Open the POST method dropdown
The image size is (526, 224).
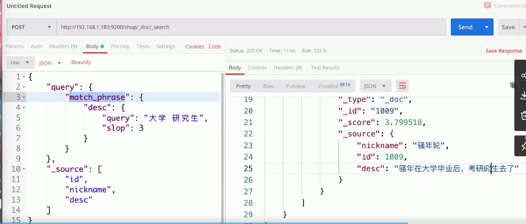point(31,27)
